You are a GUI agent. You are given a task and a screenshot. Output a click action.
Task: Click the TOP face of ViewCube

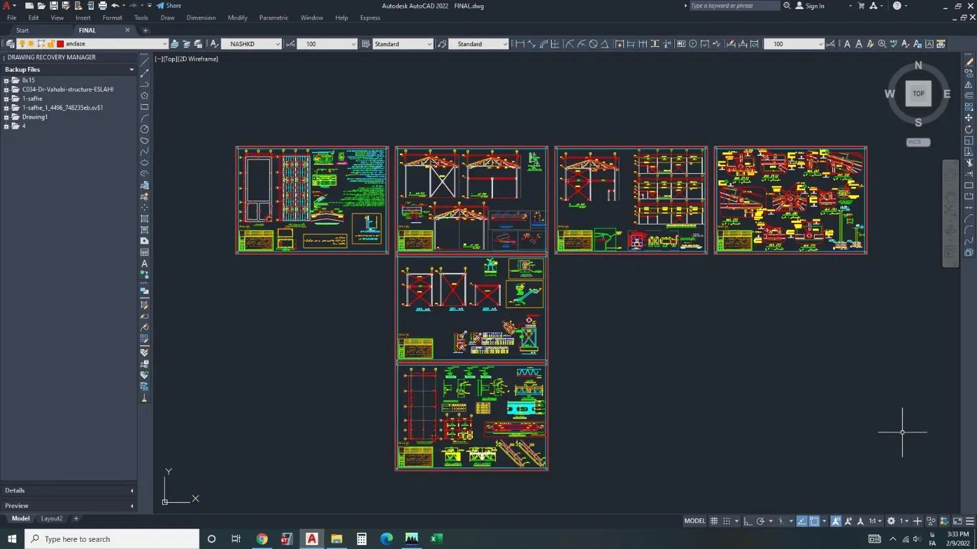click(x=918, y=93)
